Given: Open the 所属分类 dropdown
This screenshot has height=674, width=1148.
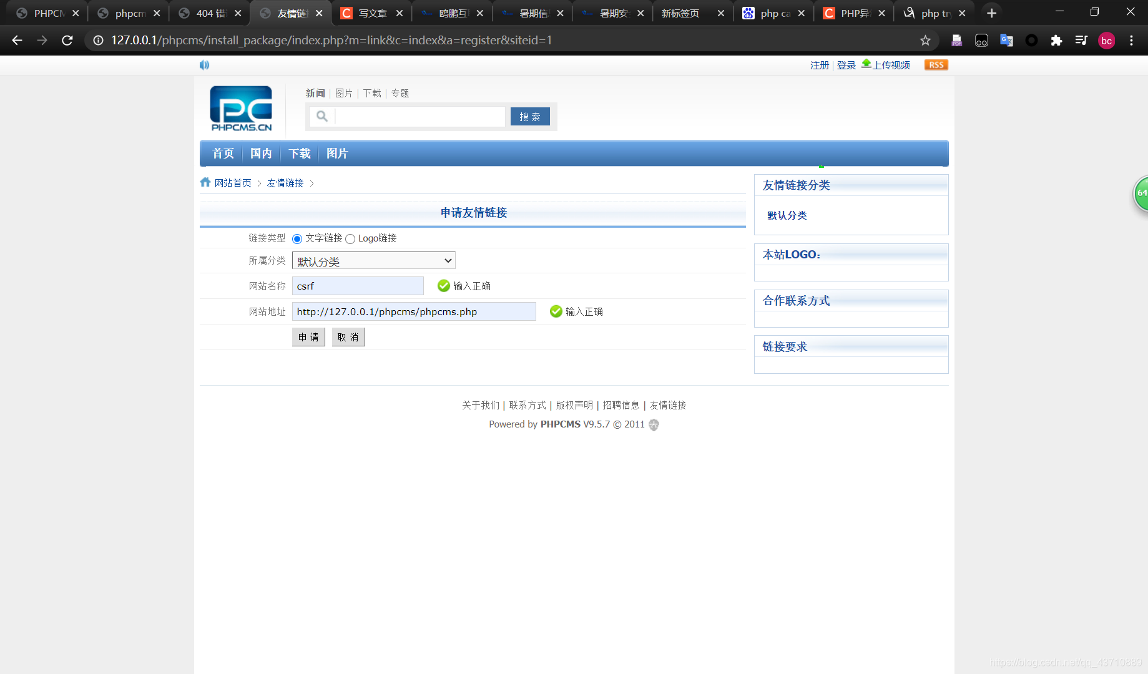Looking at the screenshot, I should click(x=374, y=261).
